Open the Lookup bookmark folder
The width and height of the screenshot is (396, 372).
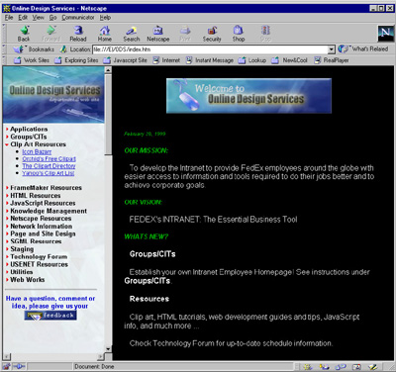(252, 60)
